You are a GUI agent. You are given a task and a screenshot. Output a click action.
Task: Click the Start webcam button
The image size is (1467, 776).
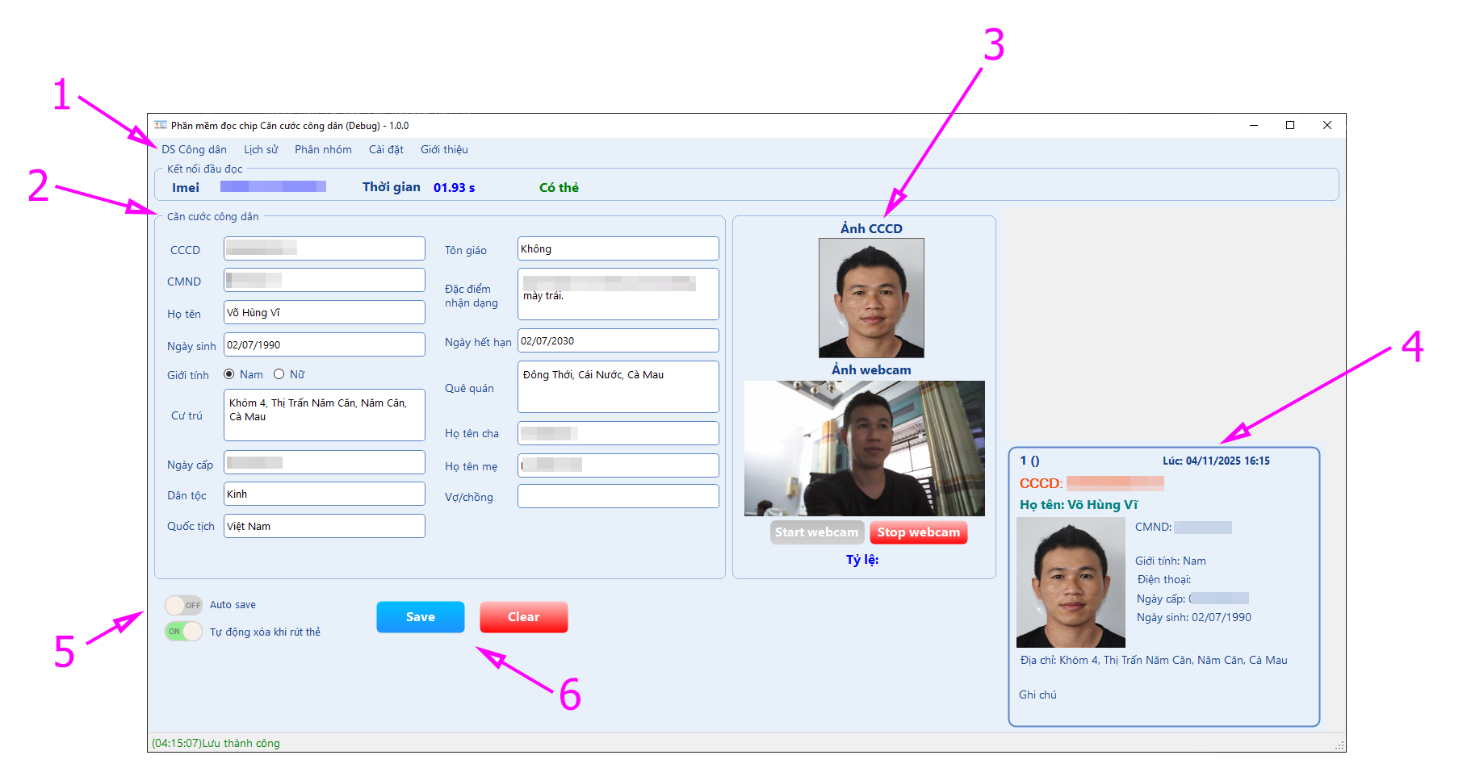tap(816, 532)
